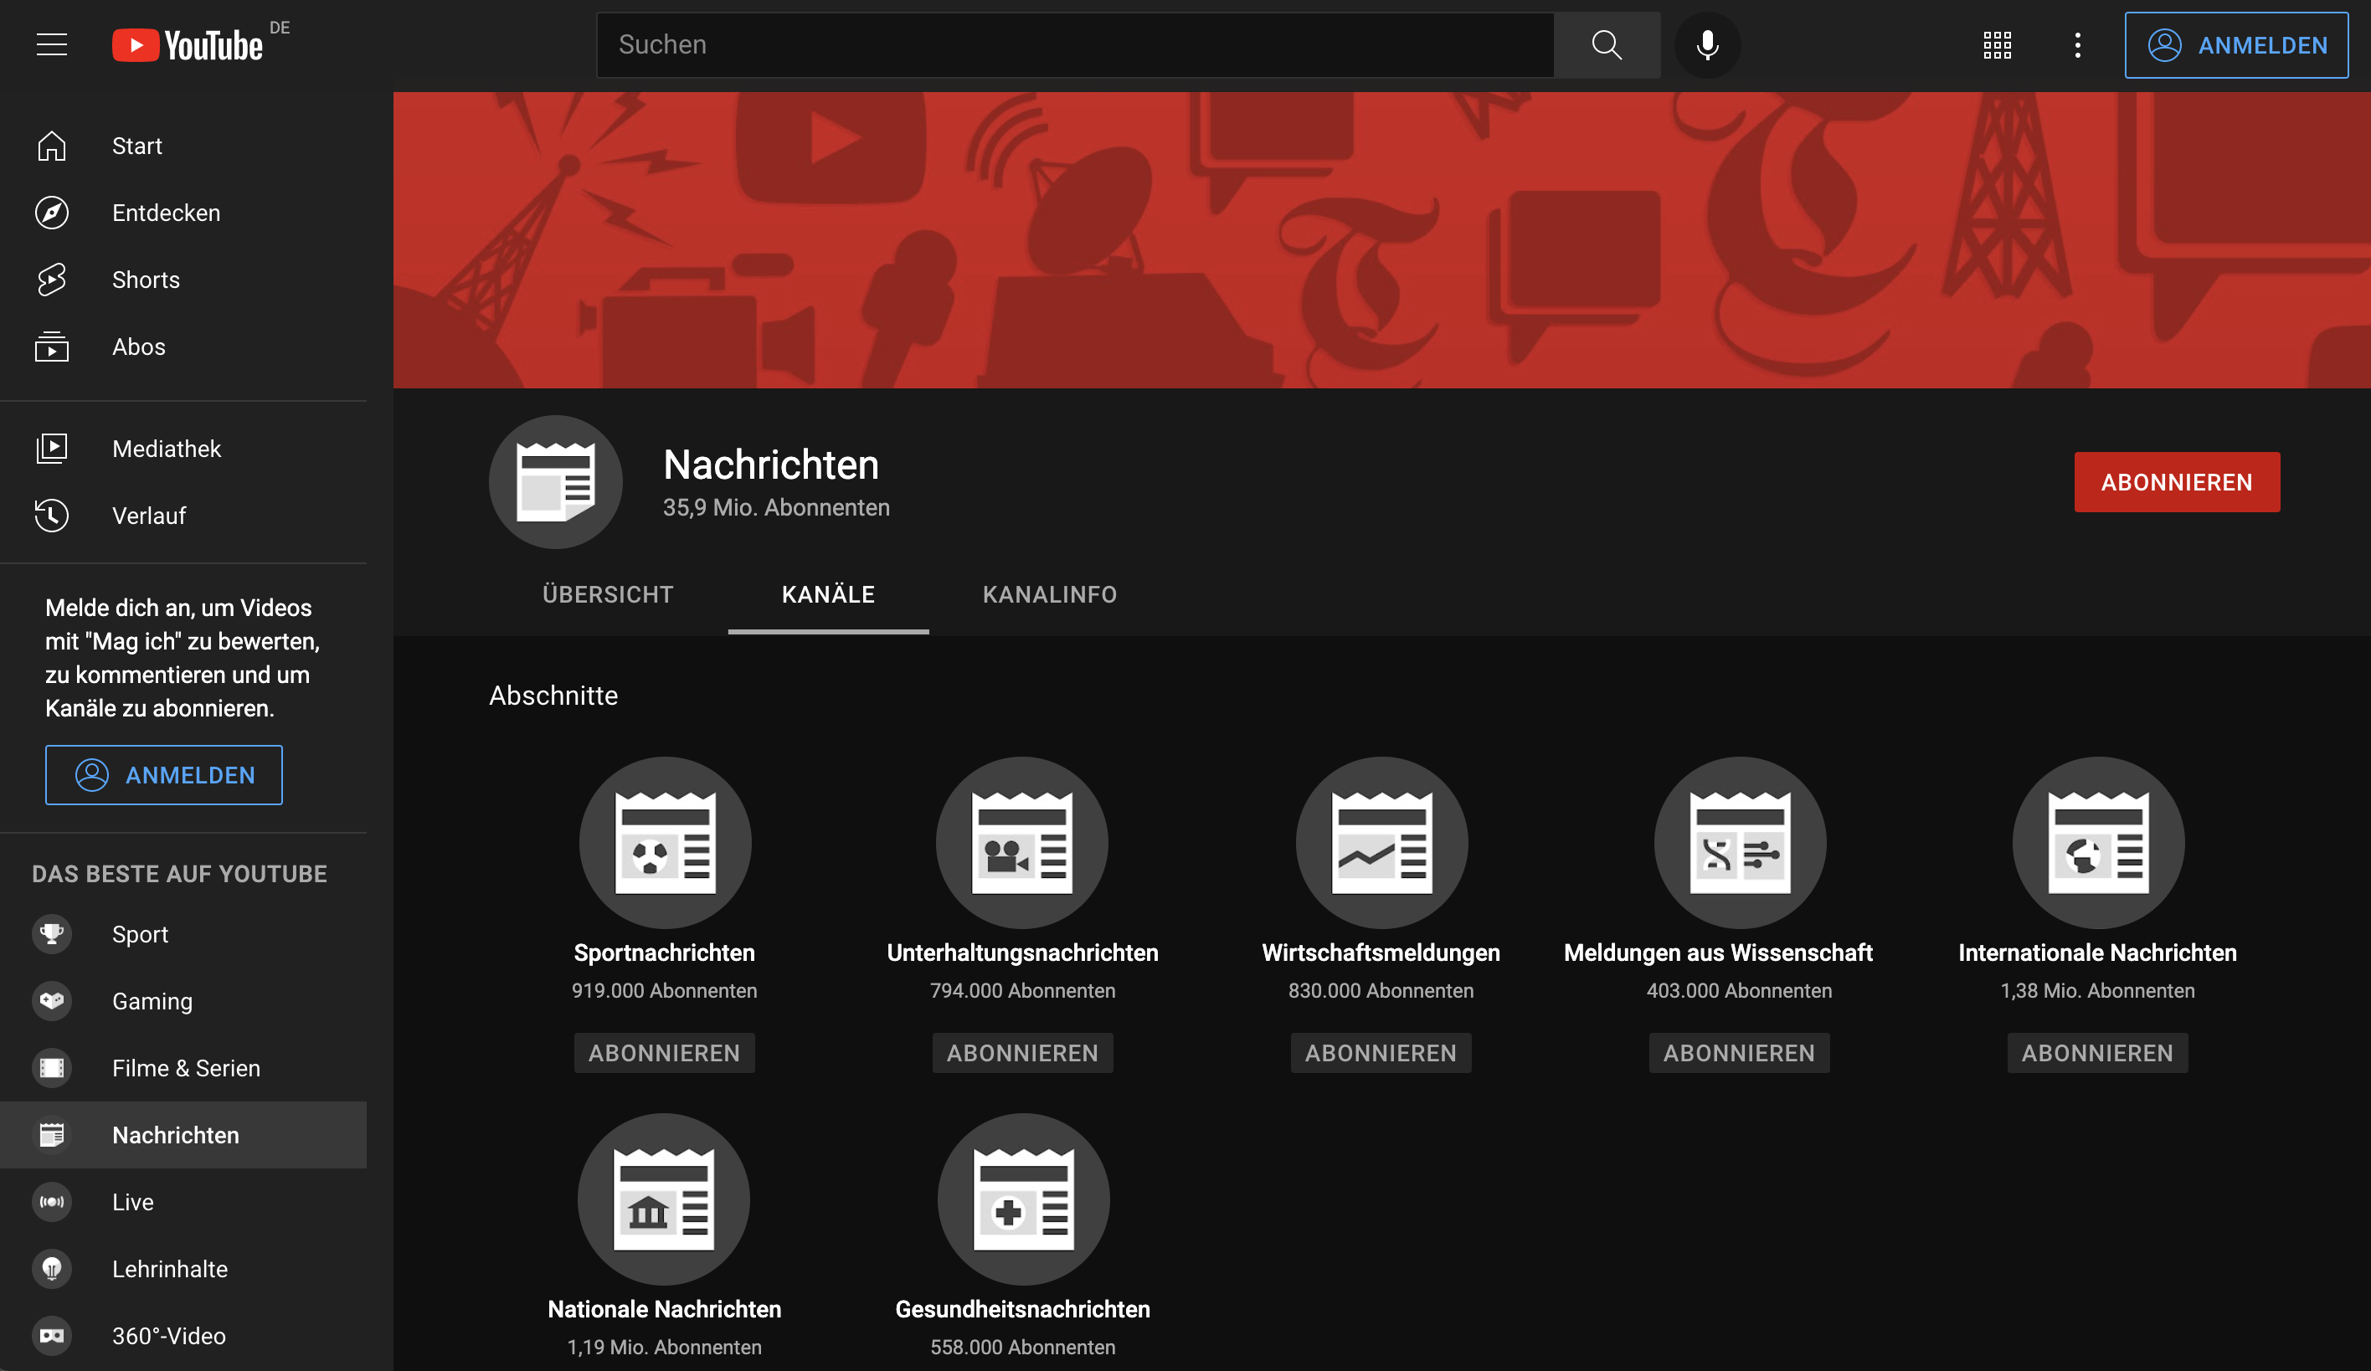Open Shorts in the sidebar
This screenshot has height=1371, width=2371.
coord(145,280)
